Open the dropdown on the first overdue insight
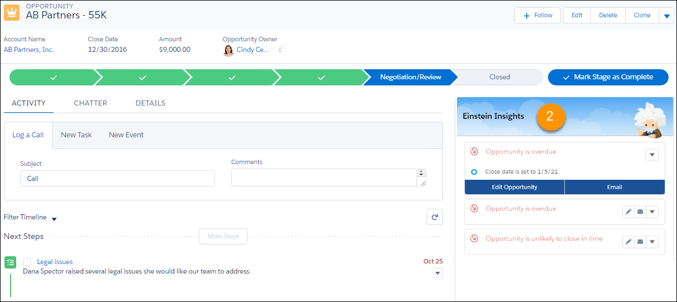The image size is (677, 302). pos(652,155)
